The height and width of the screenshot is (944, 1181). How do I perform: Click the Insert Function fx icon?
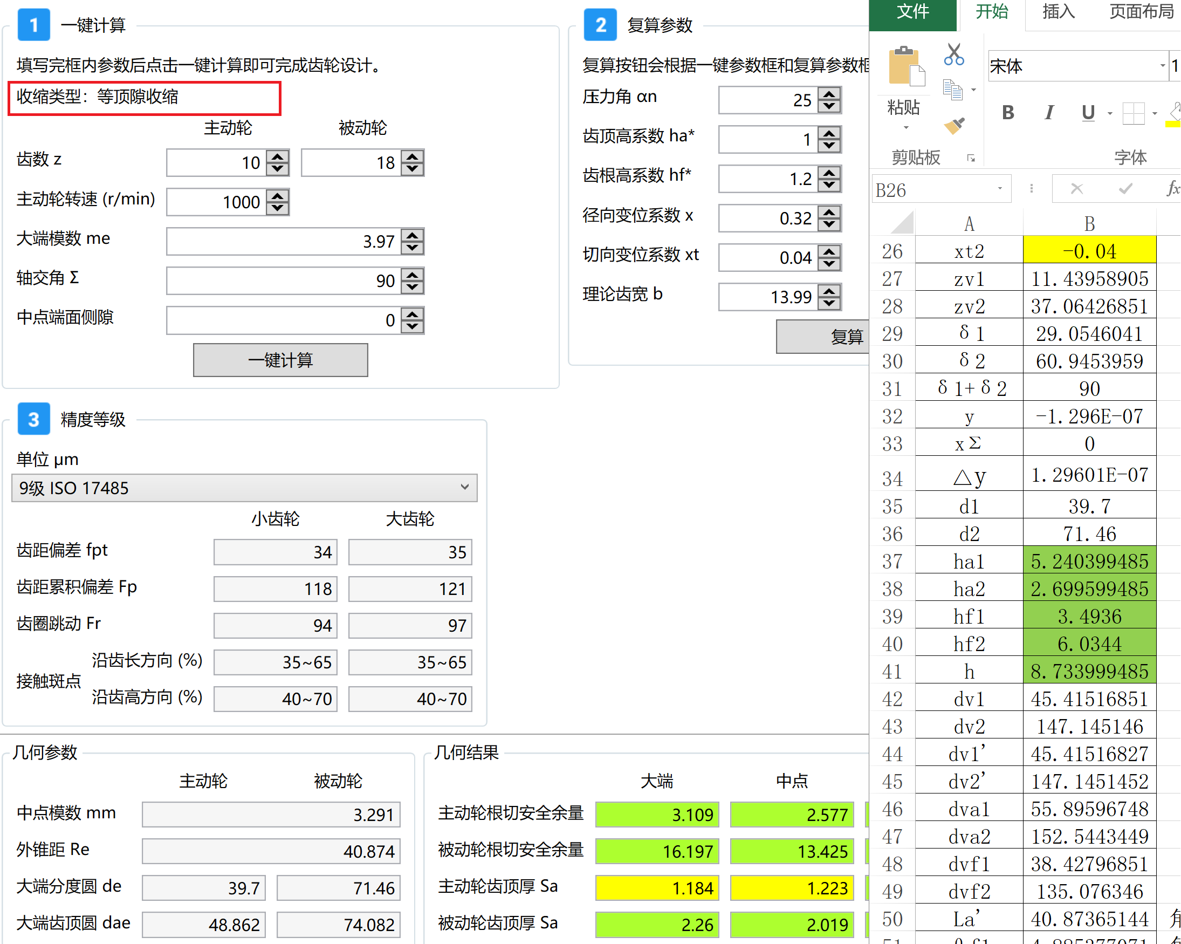pos(1172,189)
